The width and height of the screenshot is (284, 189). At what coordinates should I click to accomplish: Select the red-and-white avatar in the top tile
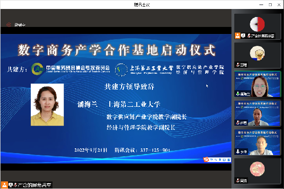pos(257,24)
